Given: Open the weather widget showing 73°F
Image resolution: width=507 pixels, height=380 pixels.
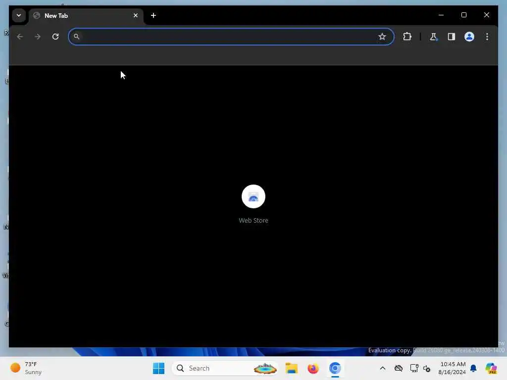Looking at the screenshot, I should pyautogui.click(x=27, y=368).
